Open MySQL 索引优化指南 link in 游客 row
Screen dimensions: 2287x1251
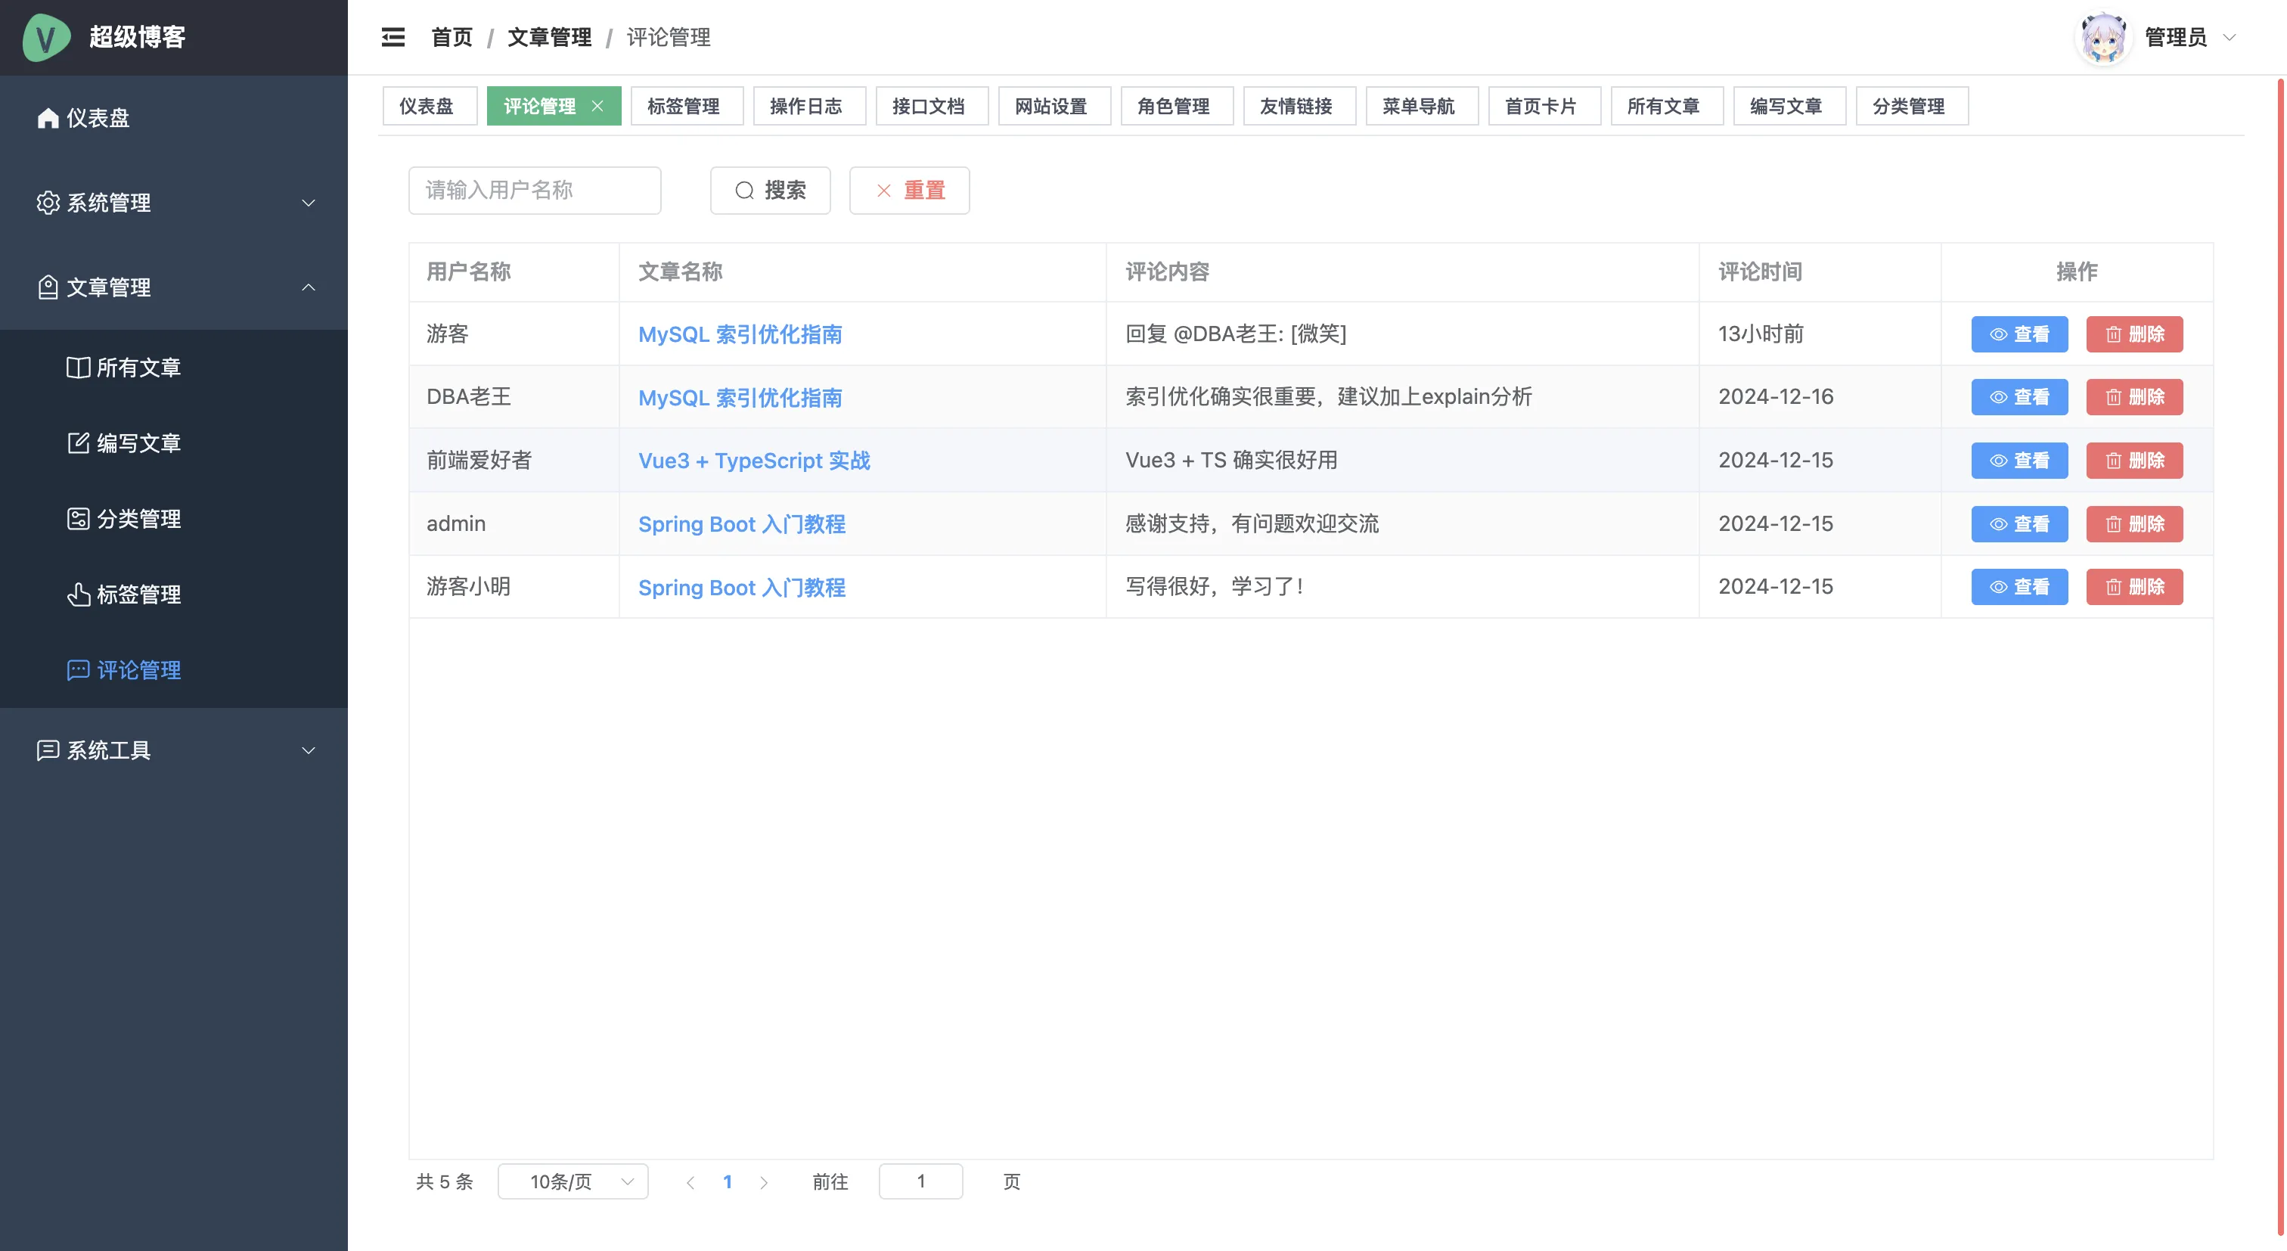(740, 334)
